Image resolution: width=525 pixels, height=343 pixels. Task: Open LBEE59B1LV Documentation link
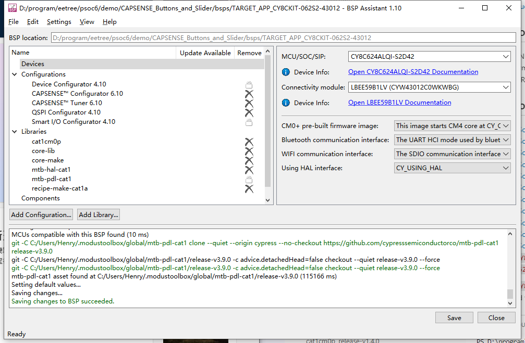coord(399,103)
